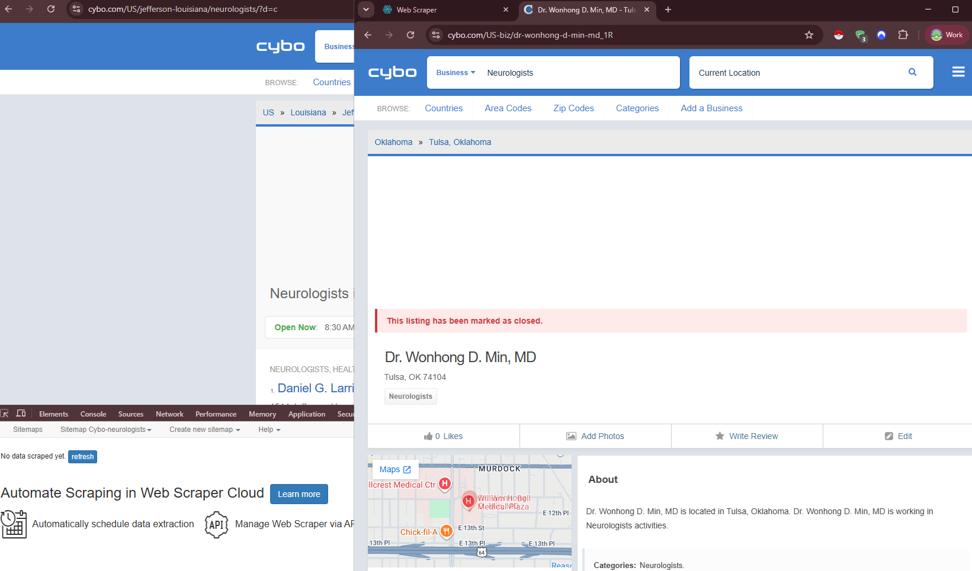Click Add Photos on the listing
972x571 pixels.
(x=595, y=436)
